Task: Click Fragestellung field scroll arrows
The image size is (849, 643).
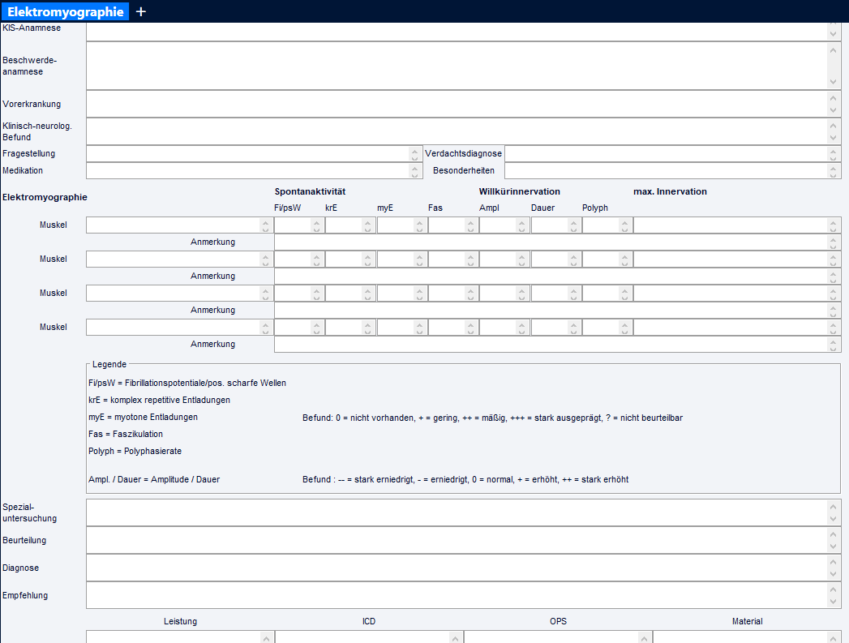Action: coord(414,154)
